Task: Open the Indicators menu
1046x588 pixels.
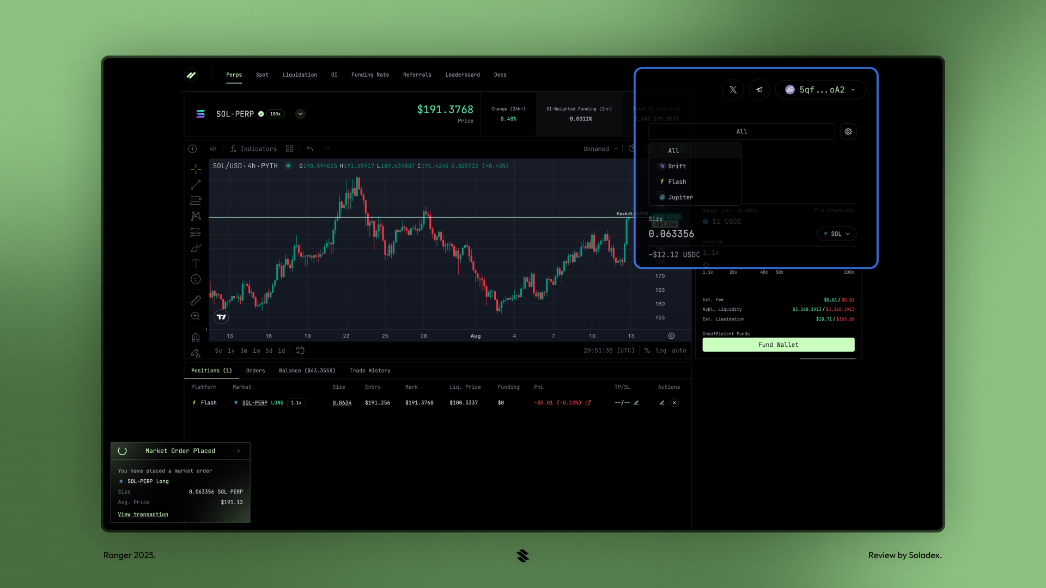Action: [x=253, y=149]
